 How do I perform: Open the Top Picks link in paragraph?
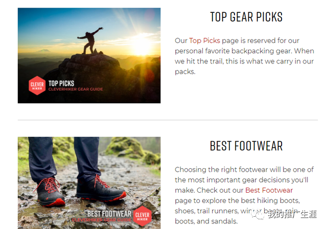(204, 40)
